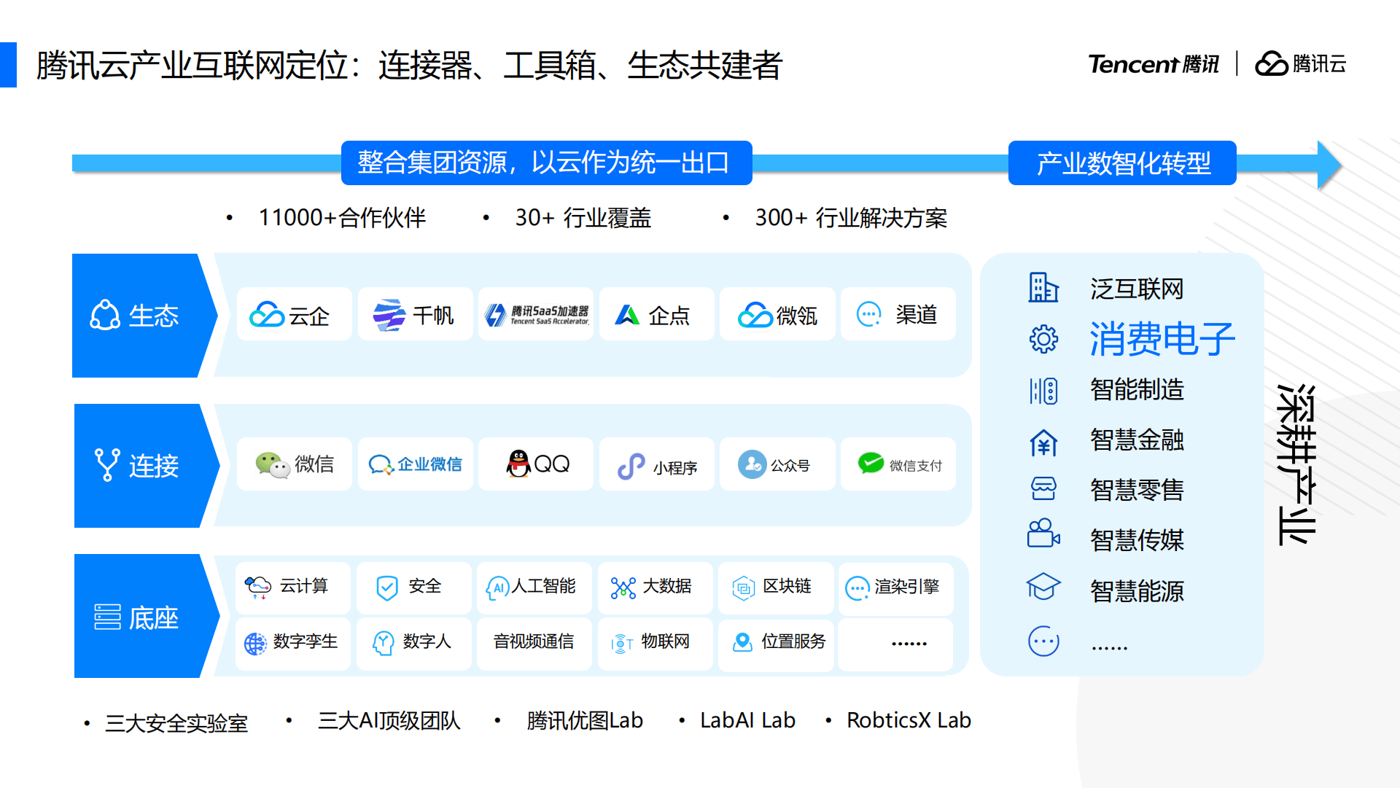Click the 微信支付 green checkmark icon

(871, 464)
